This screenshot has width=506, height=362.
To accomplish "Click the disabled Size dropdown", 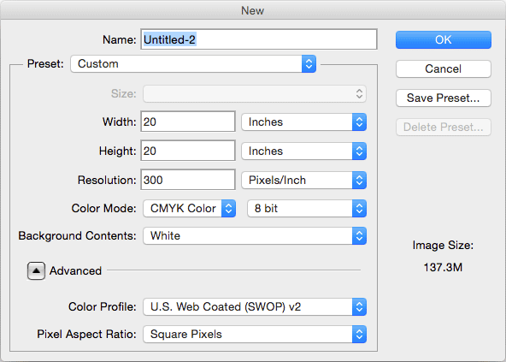I will pyautogui.click(x=255, y=94).
